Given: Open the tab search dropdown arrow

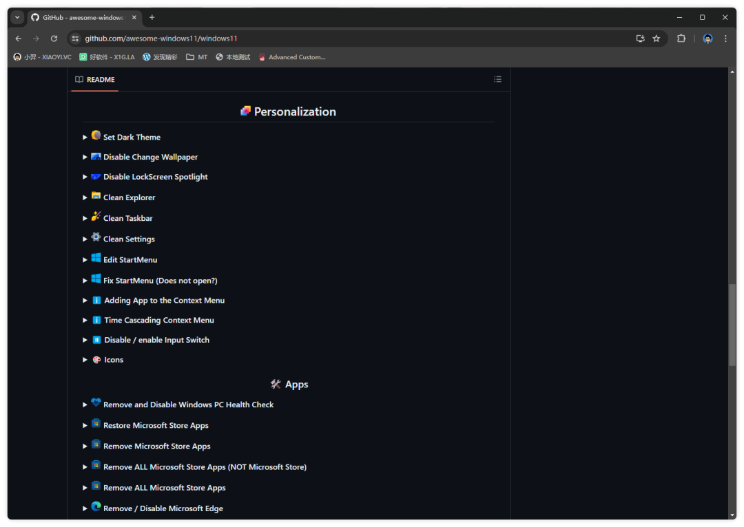Looking at the screenshot, I should (x=17, y=17).
